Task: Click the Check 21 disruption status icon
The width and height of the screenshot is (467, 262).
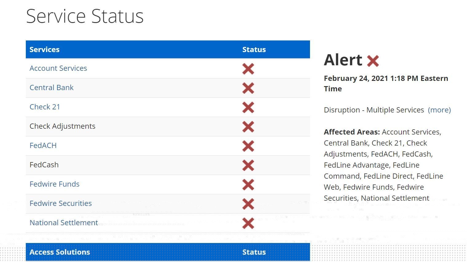Action: click(248, 107)
